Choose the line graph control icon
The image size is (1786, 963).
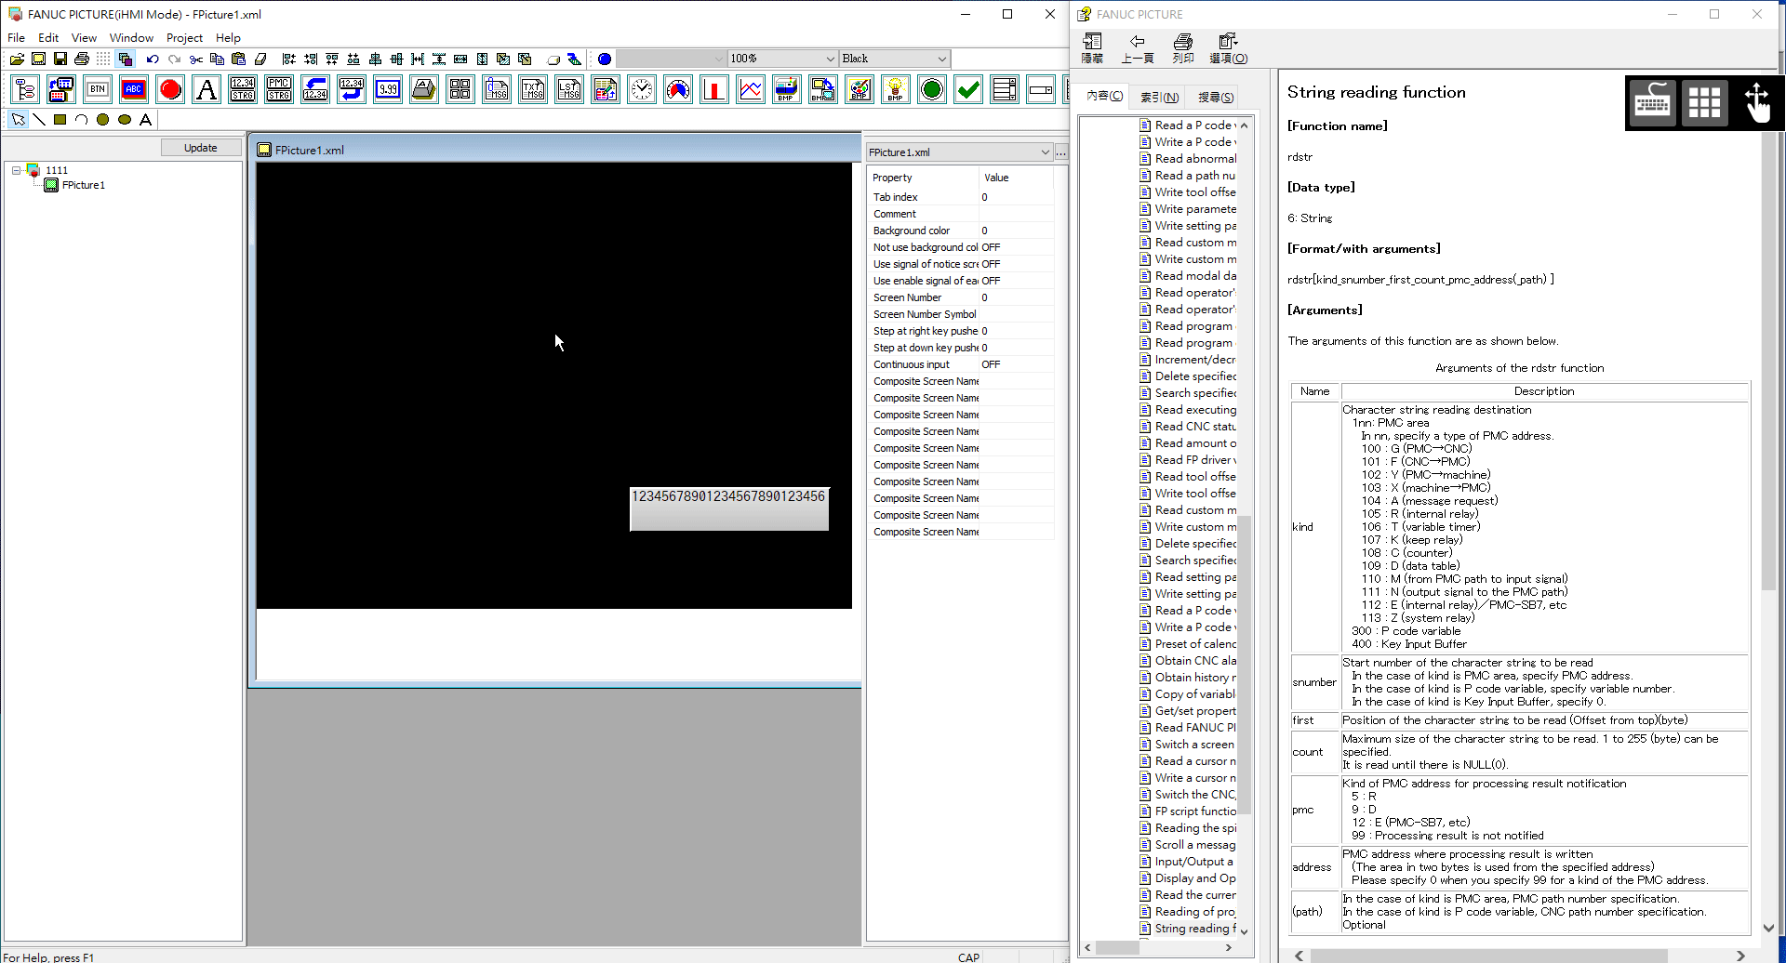coord(751,89)
